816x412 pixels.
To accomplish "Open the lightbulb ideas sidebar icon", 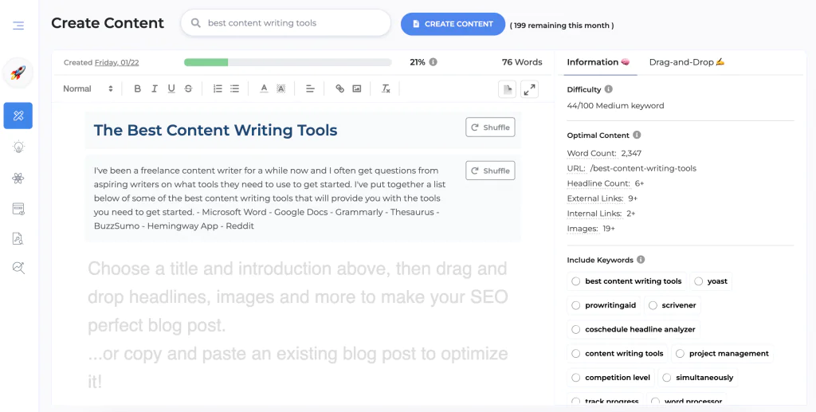I will pos(18,147).
